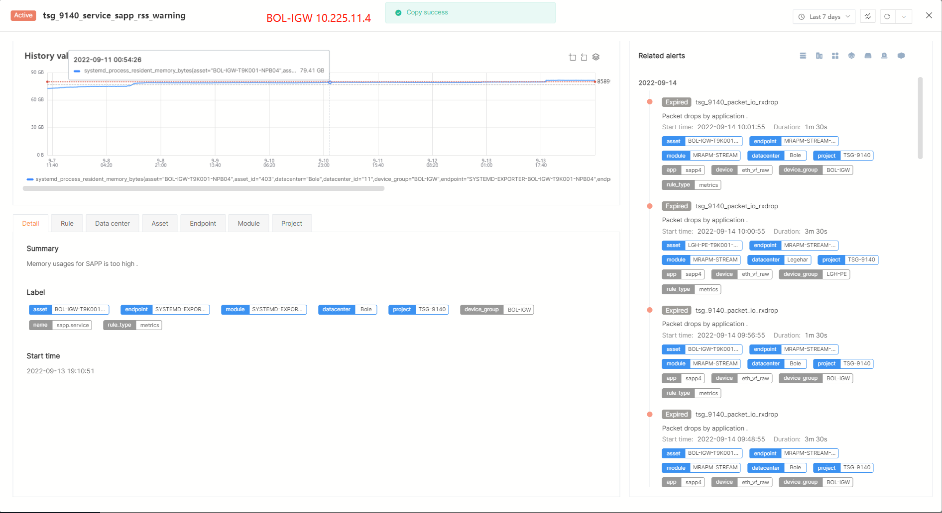Viewport: 942px width, 513px height.
Task: Click the refresh icon button
Action: 887,16
